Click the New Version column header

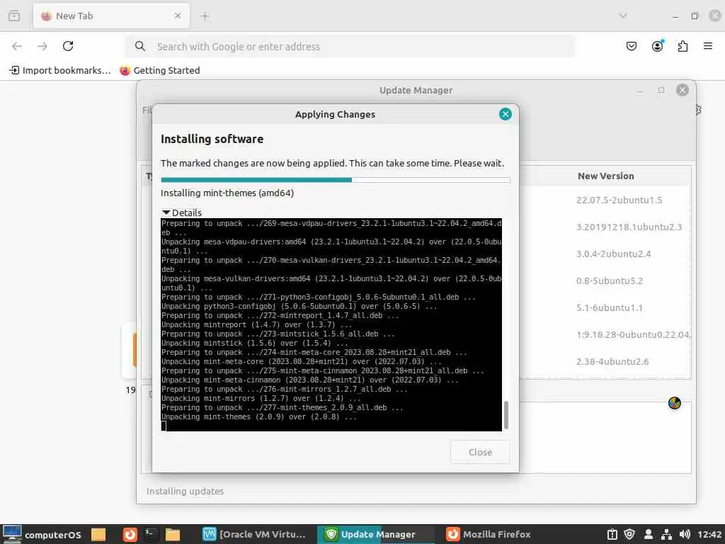click(605, 176)
